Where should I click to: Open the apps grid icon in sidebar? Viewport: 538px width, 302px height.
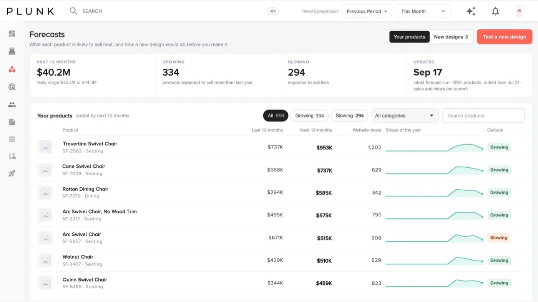point(12,139)
